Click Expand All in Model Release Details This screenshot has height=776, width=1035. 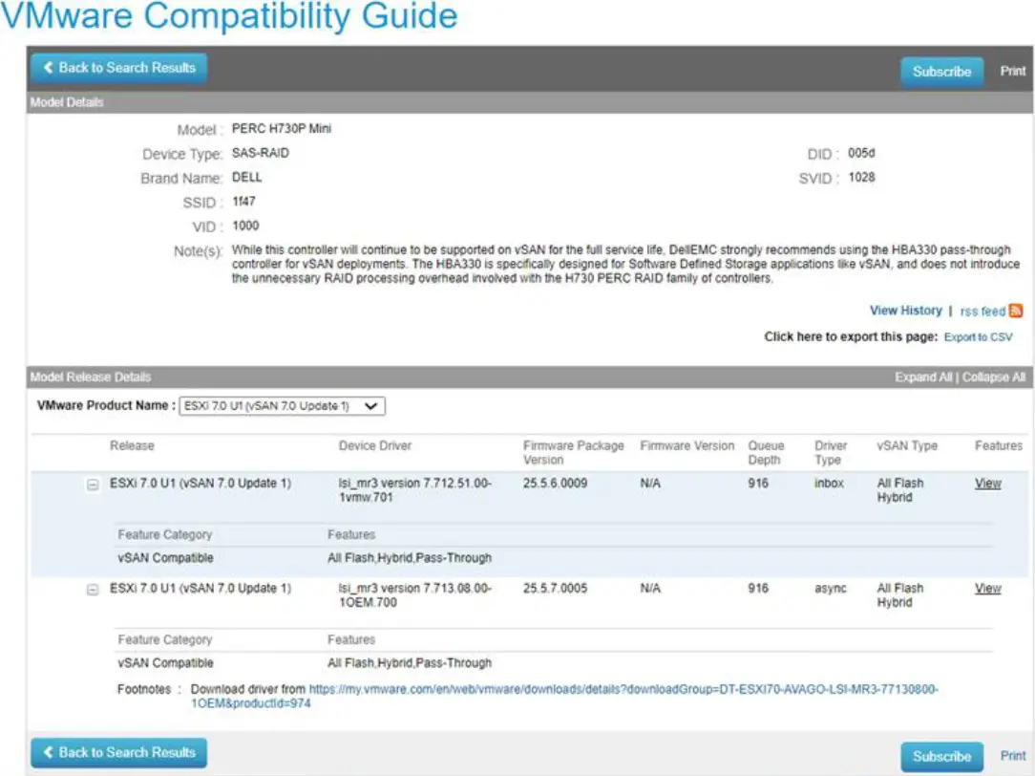[x=923, y=377]
